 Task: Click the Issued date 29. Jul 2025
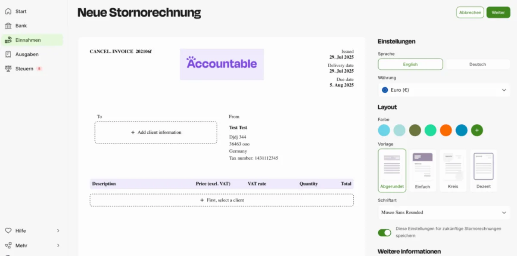point(342,57)
